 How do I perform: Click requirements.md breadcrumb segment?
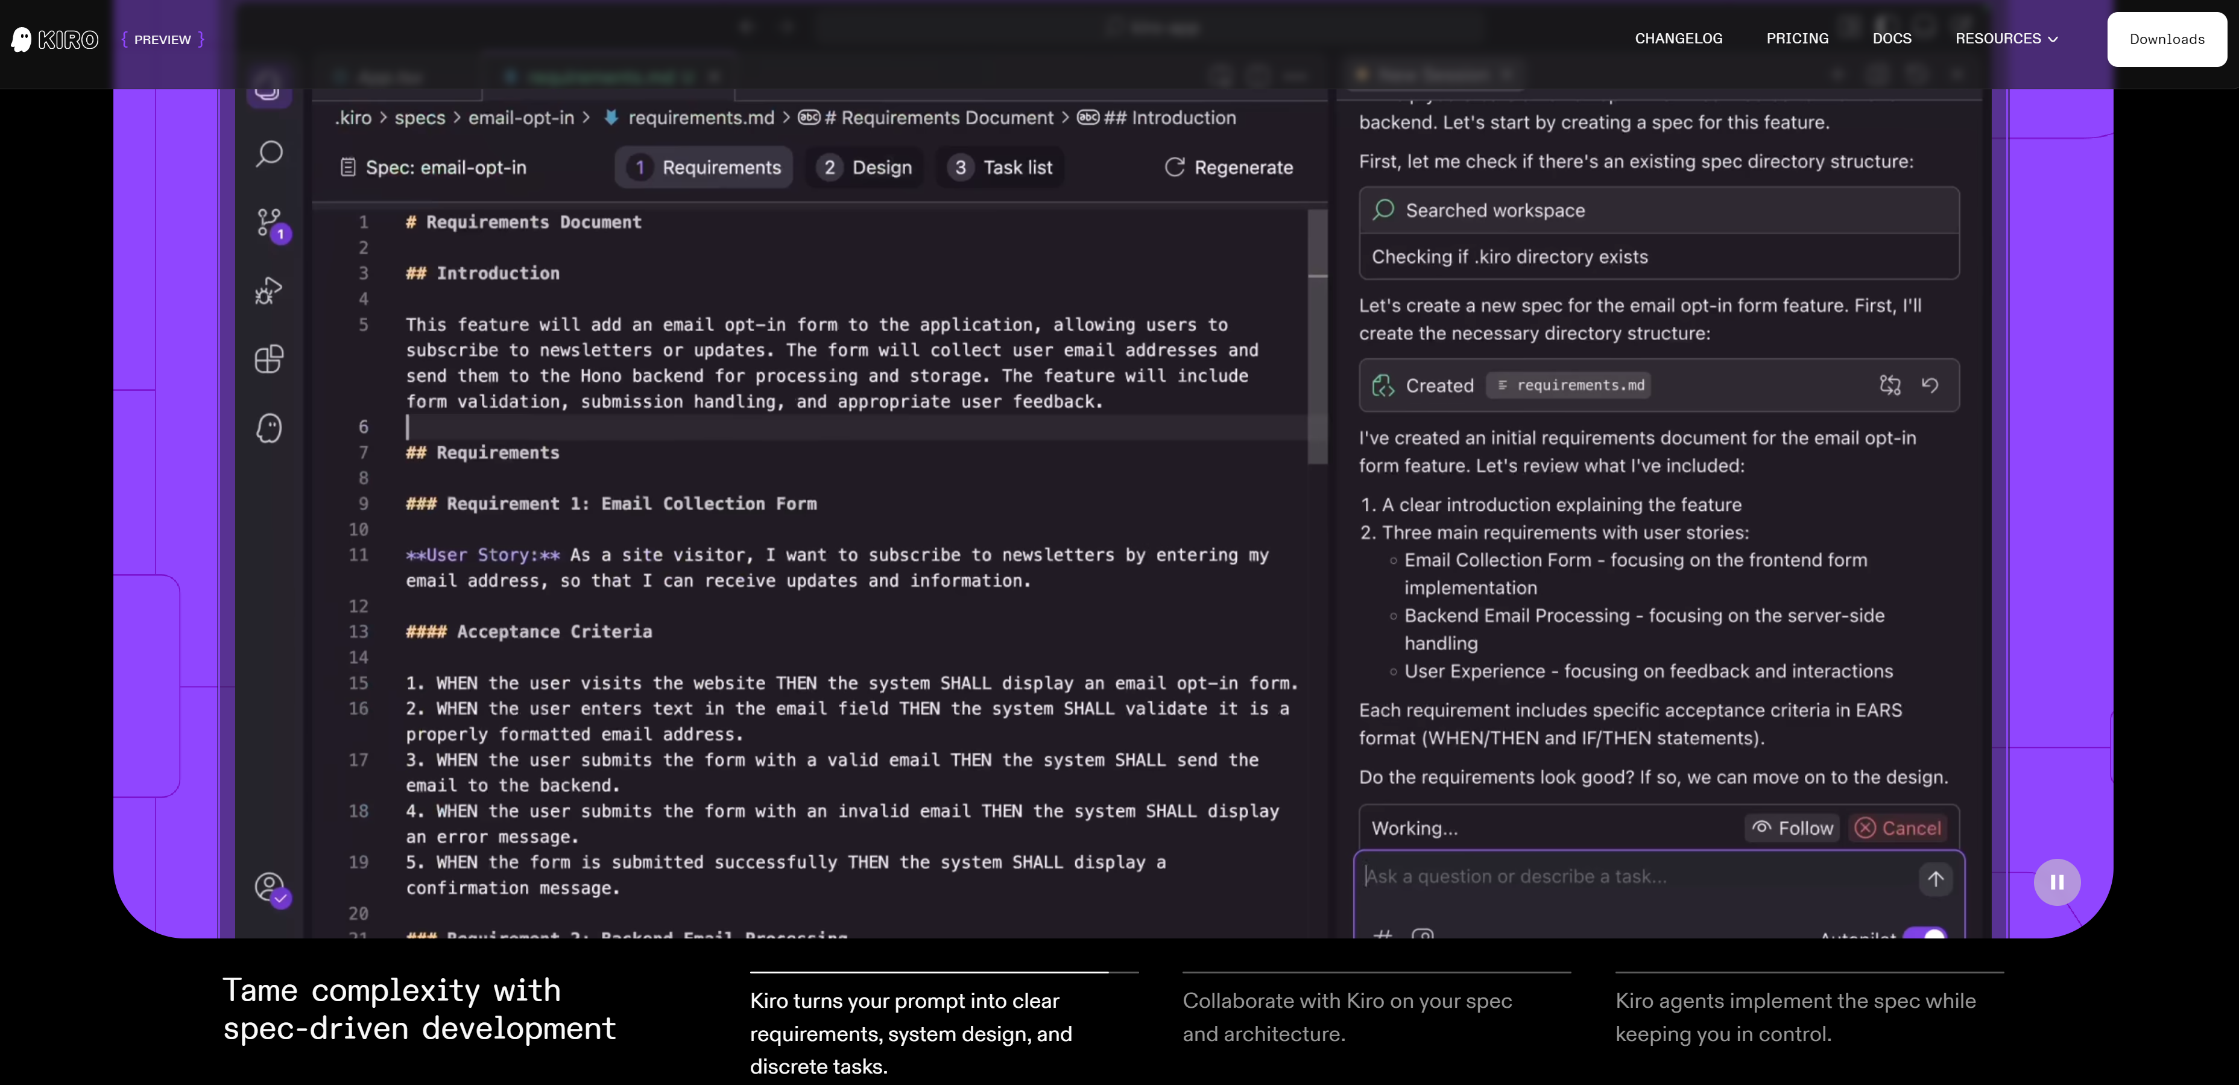[701, 118]
